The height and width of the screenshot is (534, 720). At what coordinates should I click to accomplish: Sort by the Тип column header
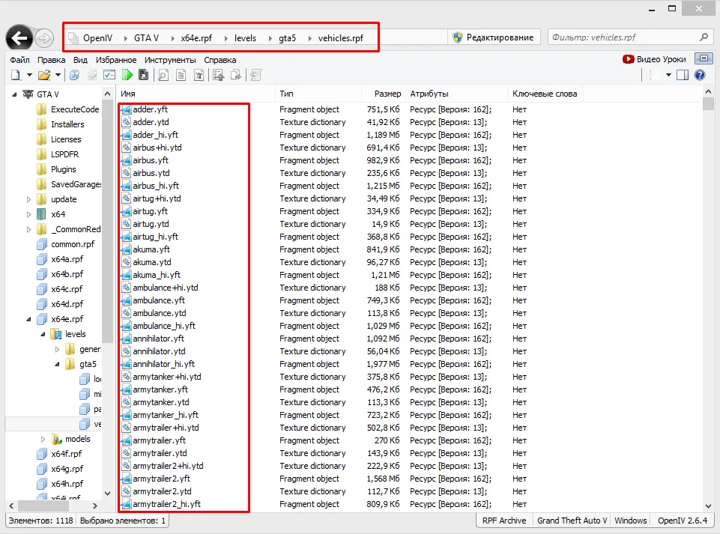(x=318, y=94)
